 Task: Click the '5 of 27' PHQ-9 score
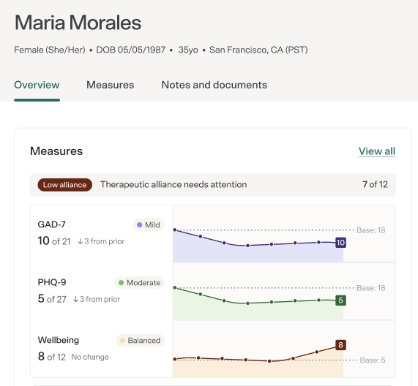click(52, 299)
